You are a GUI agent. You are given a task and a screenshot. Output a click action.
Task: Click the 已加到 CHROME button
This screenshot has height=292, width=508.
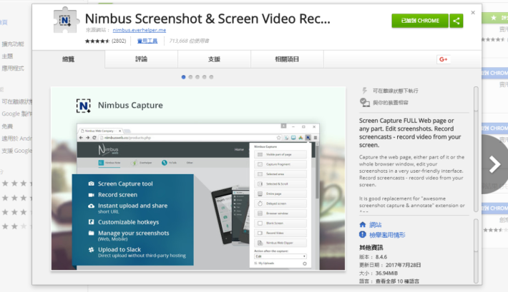coord(420,21)
